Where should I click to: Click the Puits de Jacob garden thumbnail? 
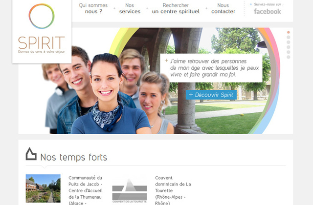coord(43,188)
